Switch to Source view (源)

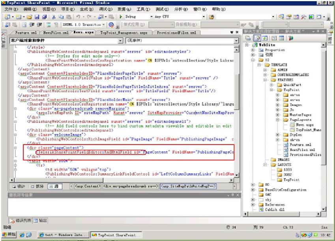54,186
